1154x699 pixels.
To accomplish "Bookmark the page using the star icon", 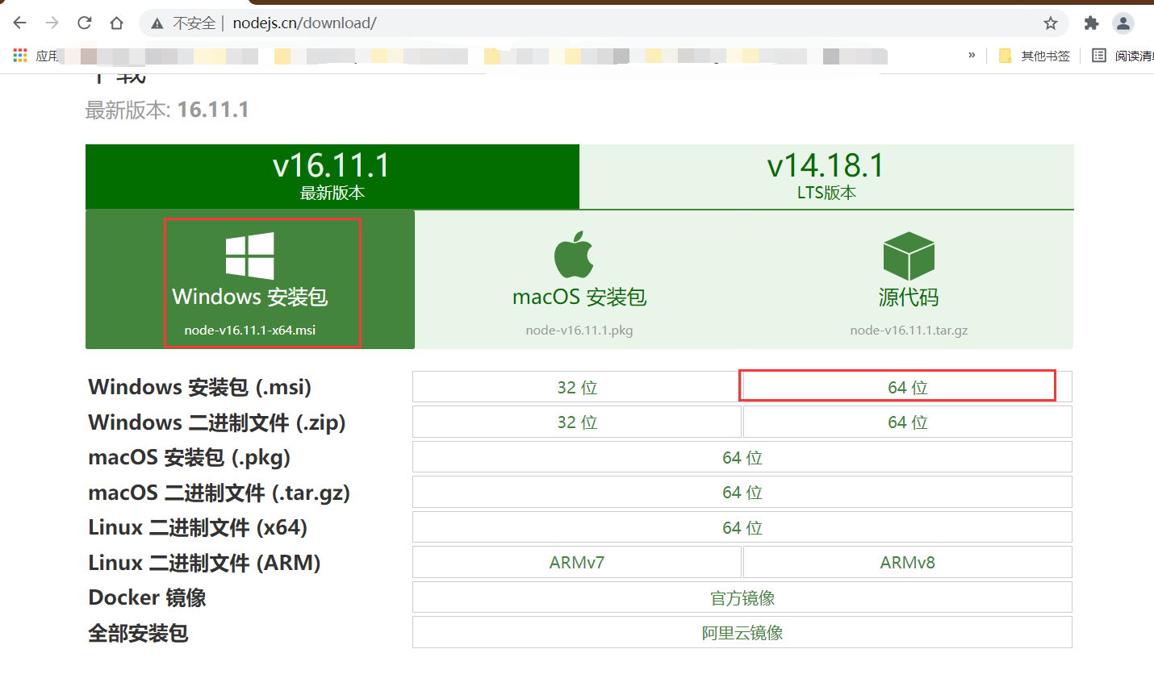I will point(1051,23).
